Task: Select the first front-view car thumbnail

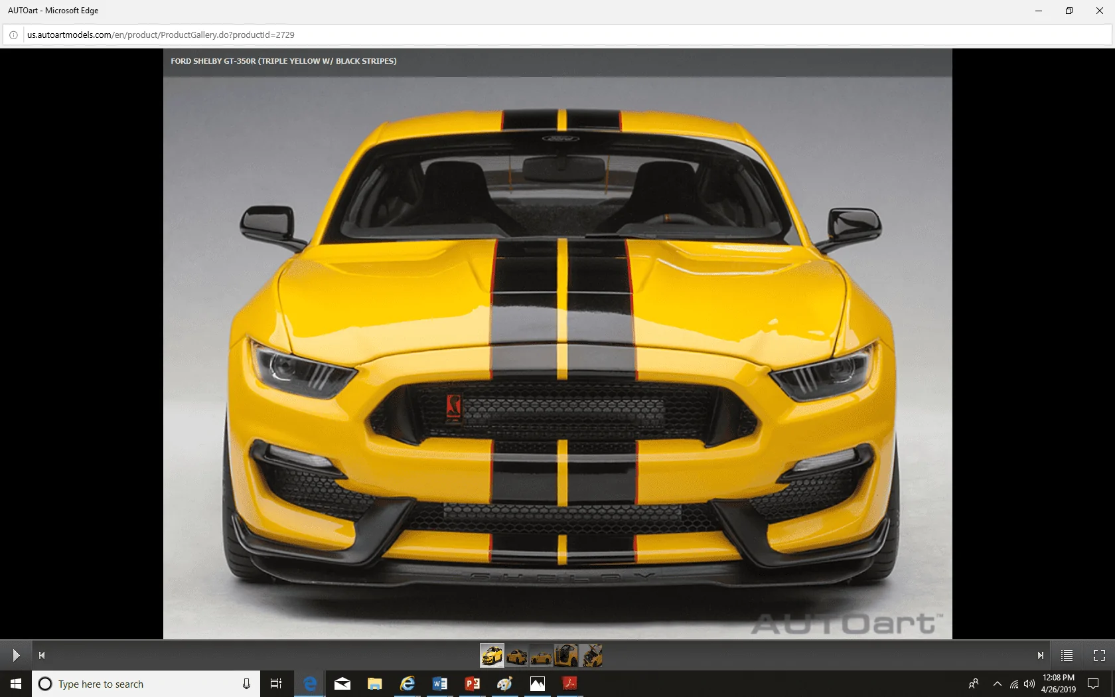Action: [492, 655]
